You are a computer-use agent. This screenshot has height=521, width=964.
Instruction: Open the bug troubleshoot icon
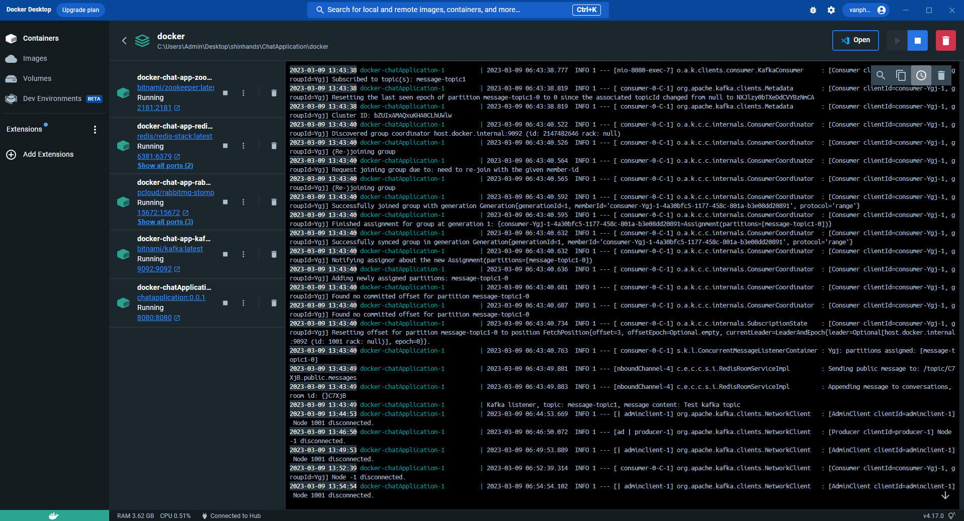pos(813,10)
